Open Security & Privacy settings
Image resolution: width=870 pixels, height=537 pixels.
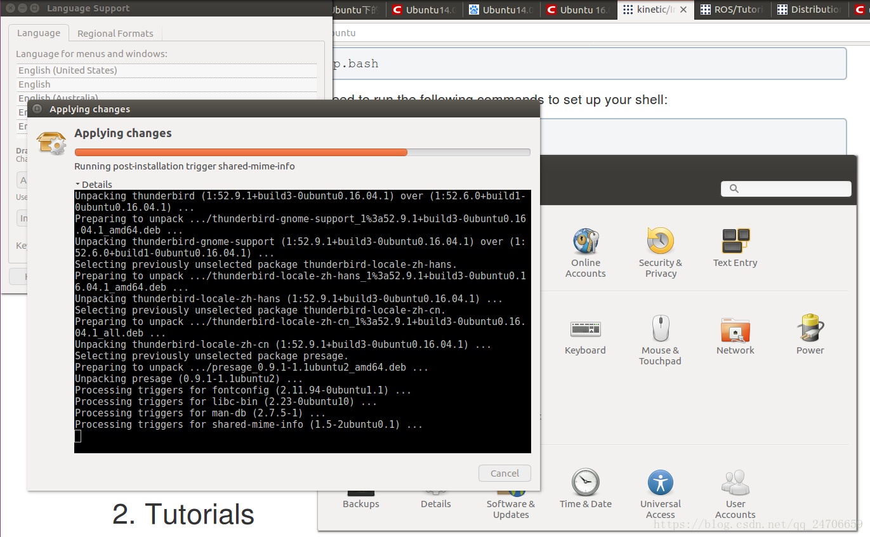(660, 253)
